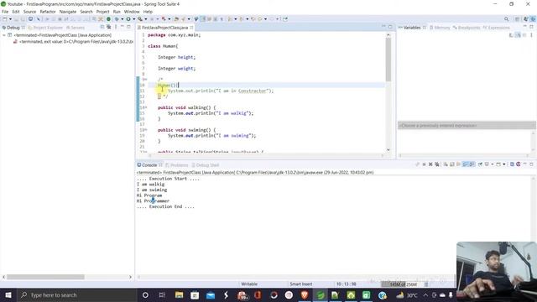Screen dimensions: 537x302
Task: Click editor scrollbar down arrow
Action: pos(388,149)
